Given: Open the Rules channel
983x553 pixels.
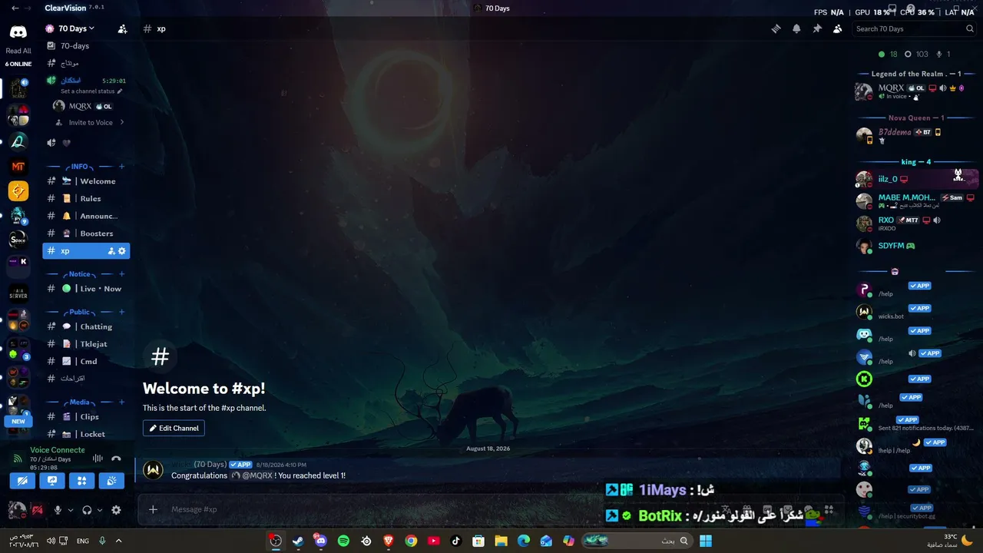Looking at the screenshot, I should [x=86, y=199].
